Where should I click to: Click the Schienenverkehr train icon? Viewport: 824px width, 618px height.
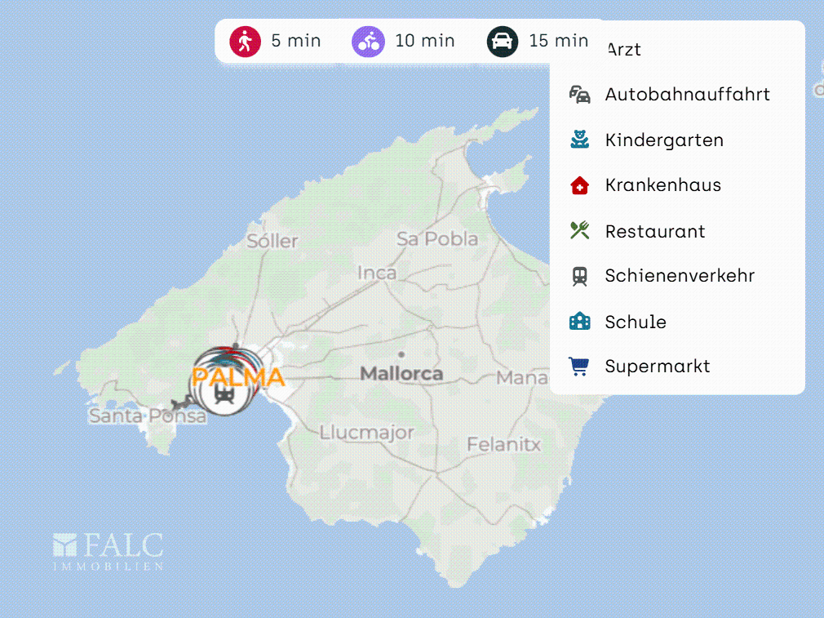point(579,276)
